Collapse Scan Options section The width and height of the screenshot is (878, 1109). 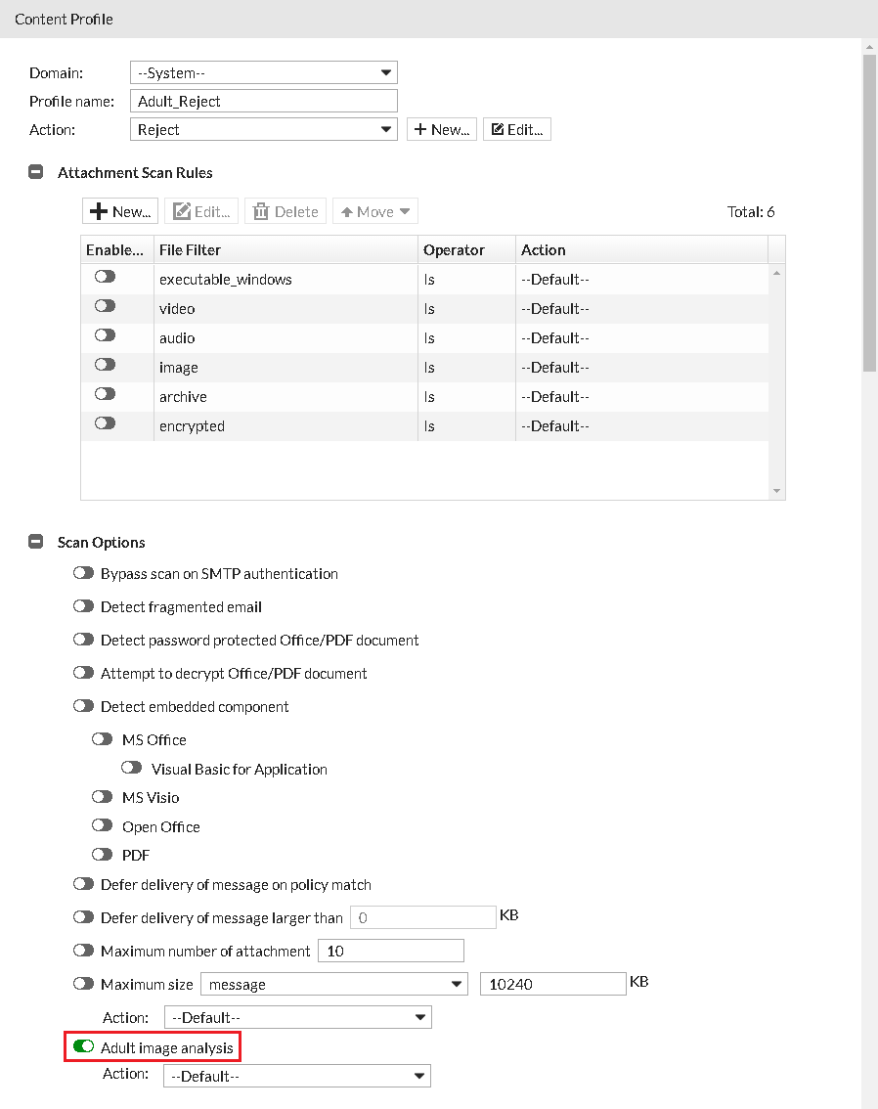coord(36,542)
